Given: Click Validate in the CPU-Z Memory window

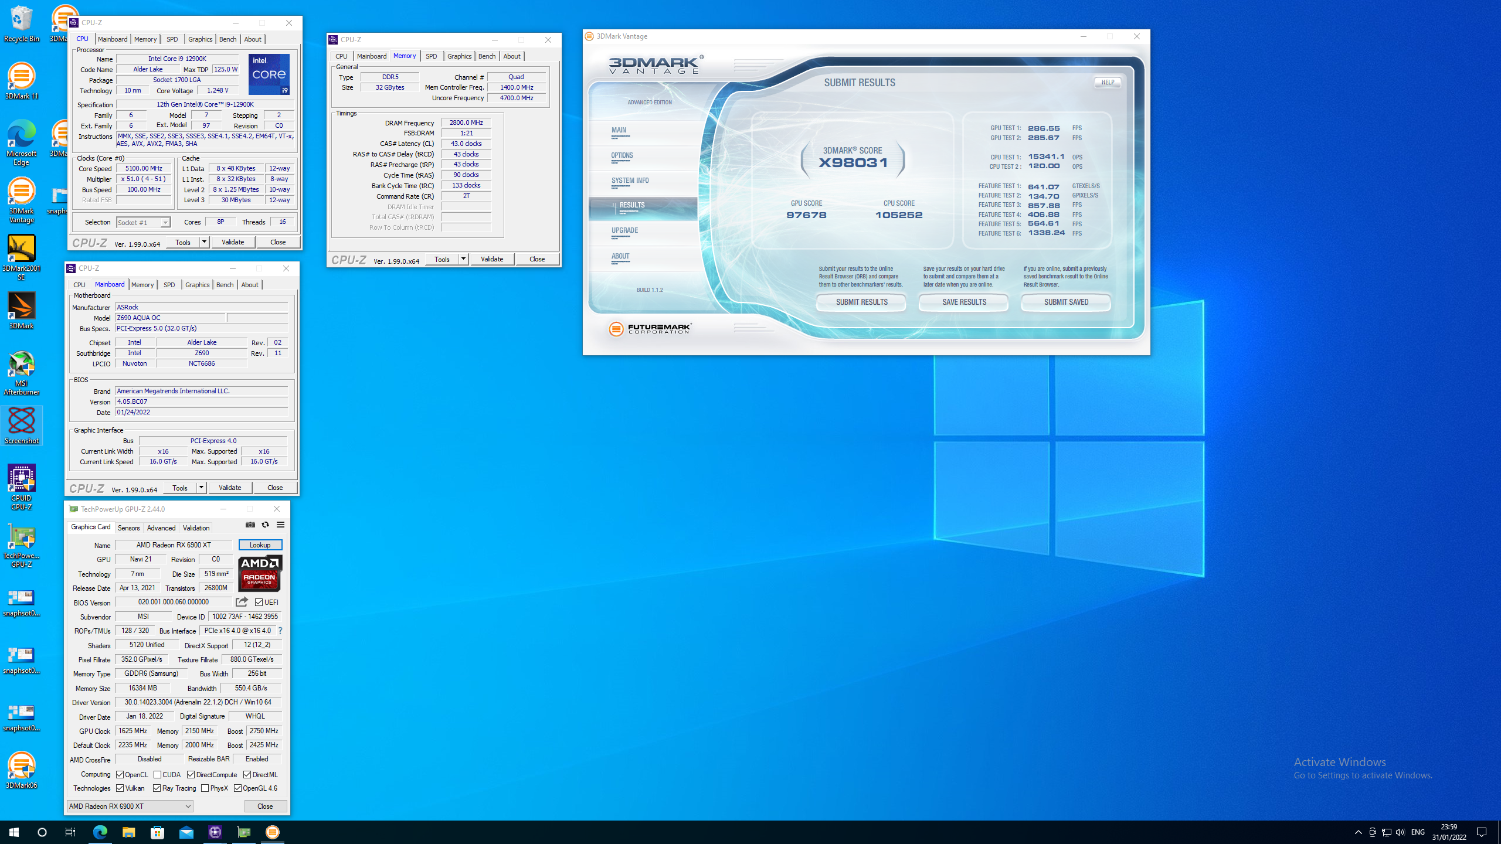Looking at the screenshot, I should pos(492,259).
